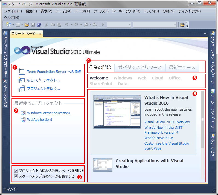Click the Open File folder icon
Viewport: 218px width, 195px height.
27,25
